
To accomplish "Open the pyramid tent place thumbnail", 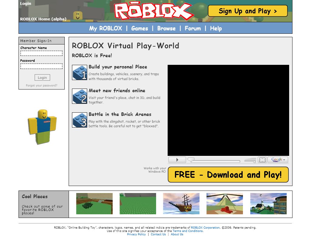I will (x=225, y=204).
